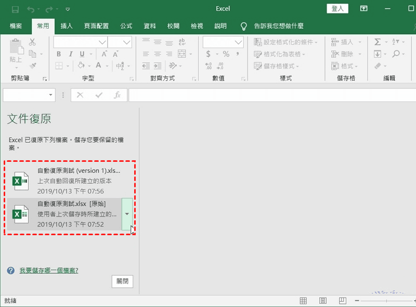Viewport: 416px width, 307px height.
Task: Click the 關閉 button in recovery pane
Action: coord(122,282)
